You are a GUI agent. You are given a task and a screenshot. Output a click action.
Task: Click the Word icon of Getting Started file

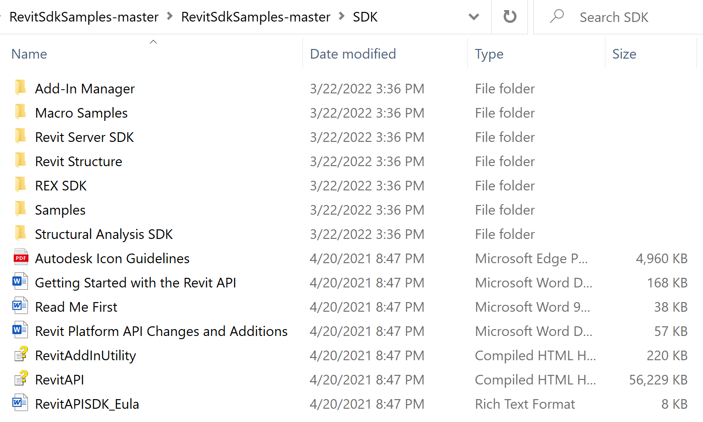pos(20,281)
